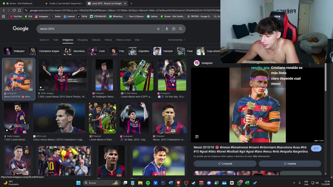Open a new browser tab with the plus icon

[x=131, y=3]
